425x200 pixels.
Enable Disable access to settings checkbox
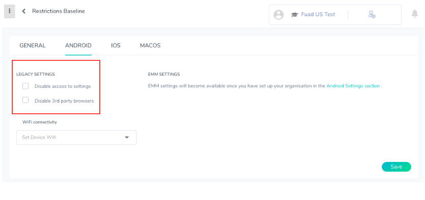pos(25,86)
